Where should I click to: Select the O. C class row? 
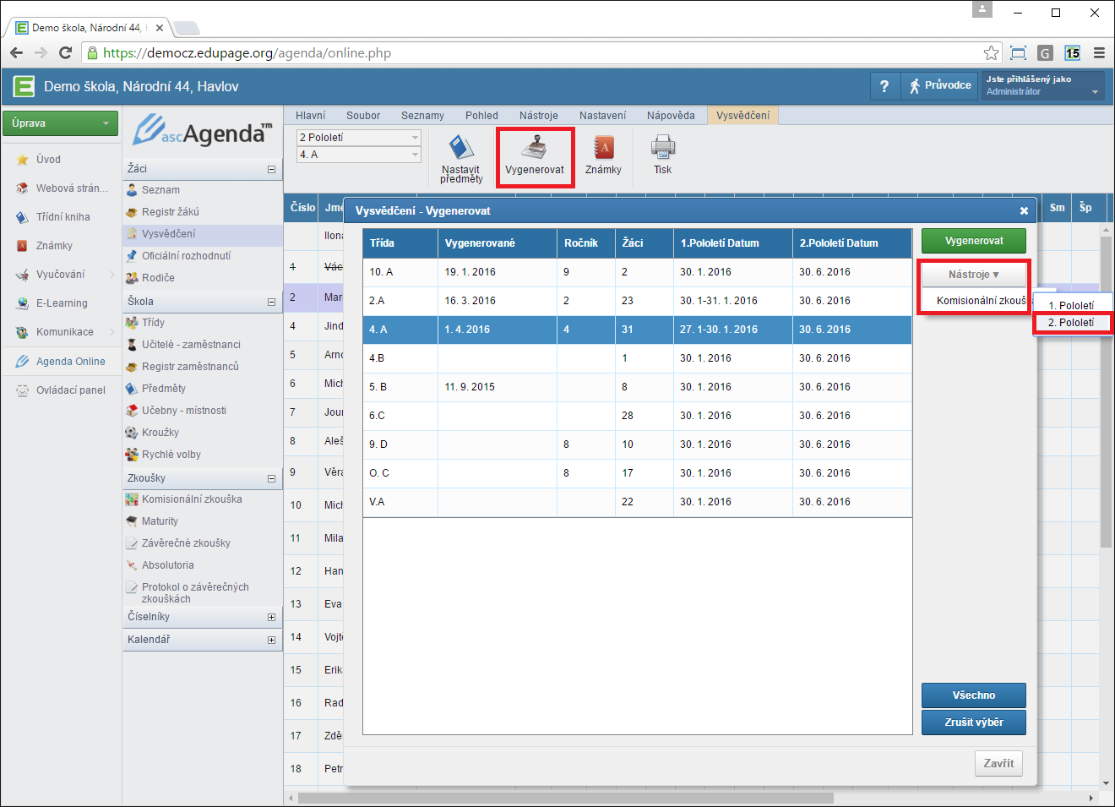click(x=638, y=473)
